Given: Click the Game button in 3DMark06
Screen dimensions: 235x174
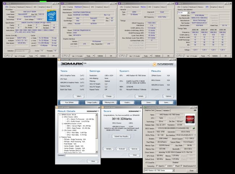Looking at the screenshot, I should 166,103.
